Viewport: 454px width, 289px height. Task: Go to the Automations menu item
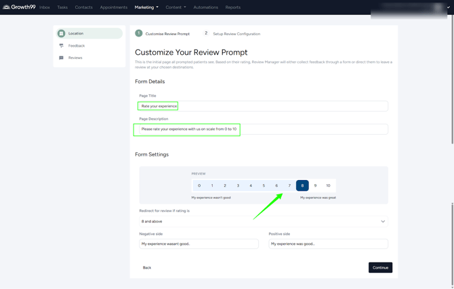pyautogui.click(x=205, y=7)
